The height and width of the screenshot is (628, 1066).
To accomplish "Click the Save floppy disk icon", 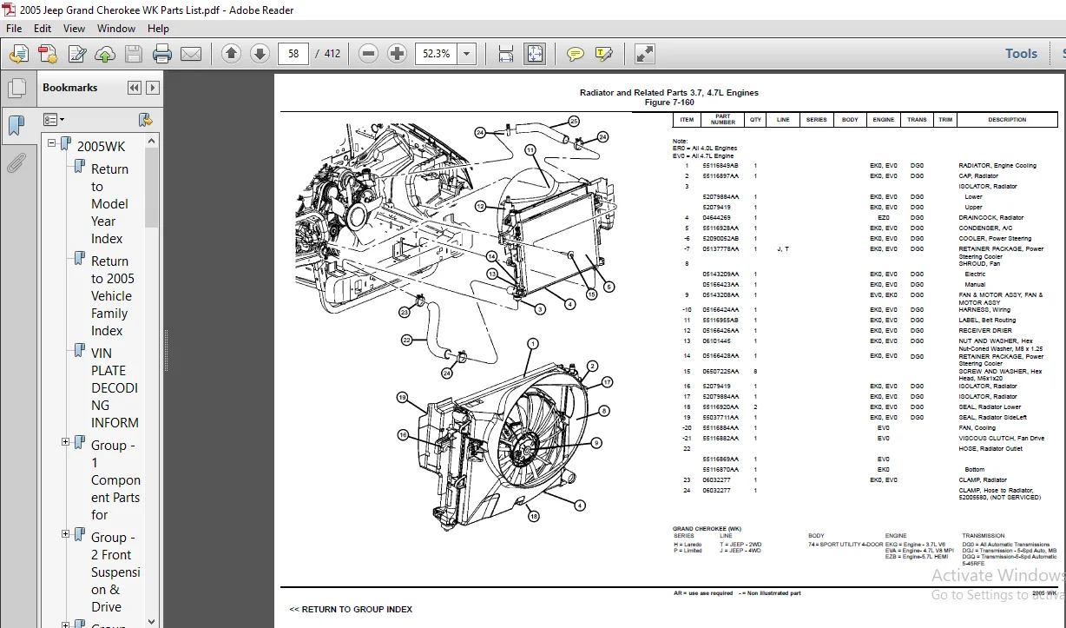I will [x=133, y=54].
